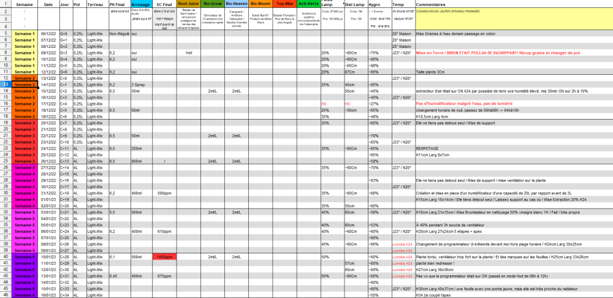
Task: Click the Bio-Heaven header cell
Action: [x=237, y=4]
